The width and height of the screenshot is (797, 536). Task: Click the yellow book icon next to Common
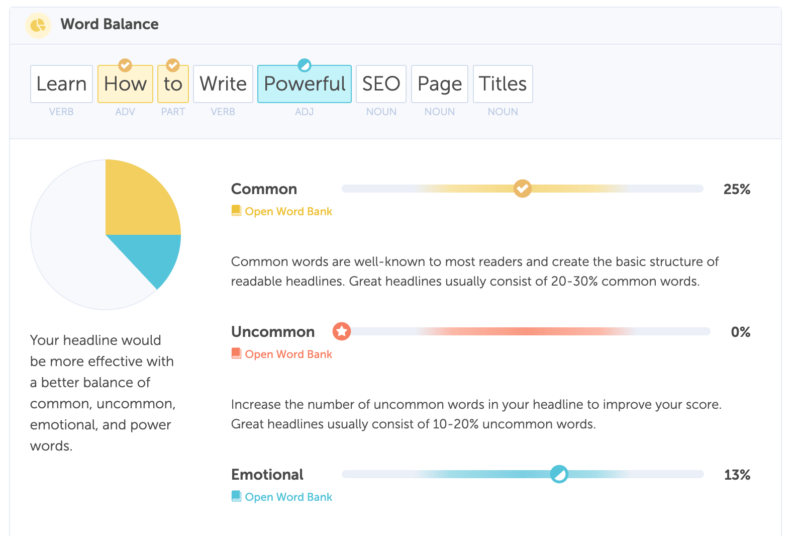[x=236, y=210]
